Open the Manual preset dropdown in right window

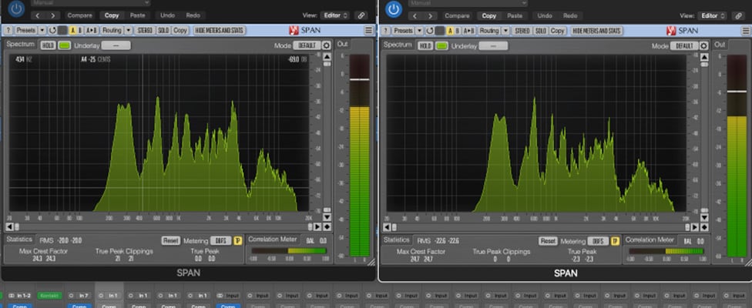(467, 3)
